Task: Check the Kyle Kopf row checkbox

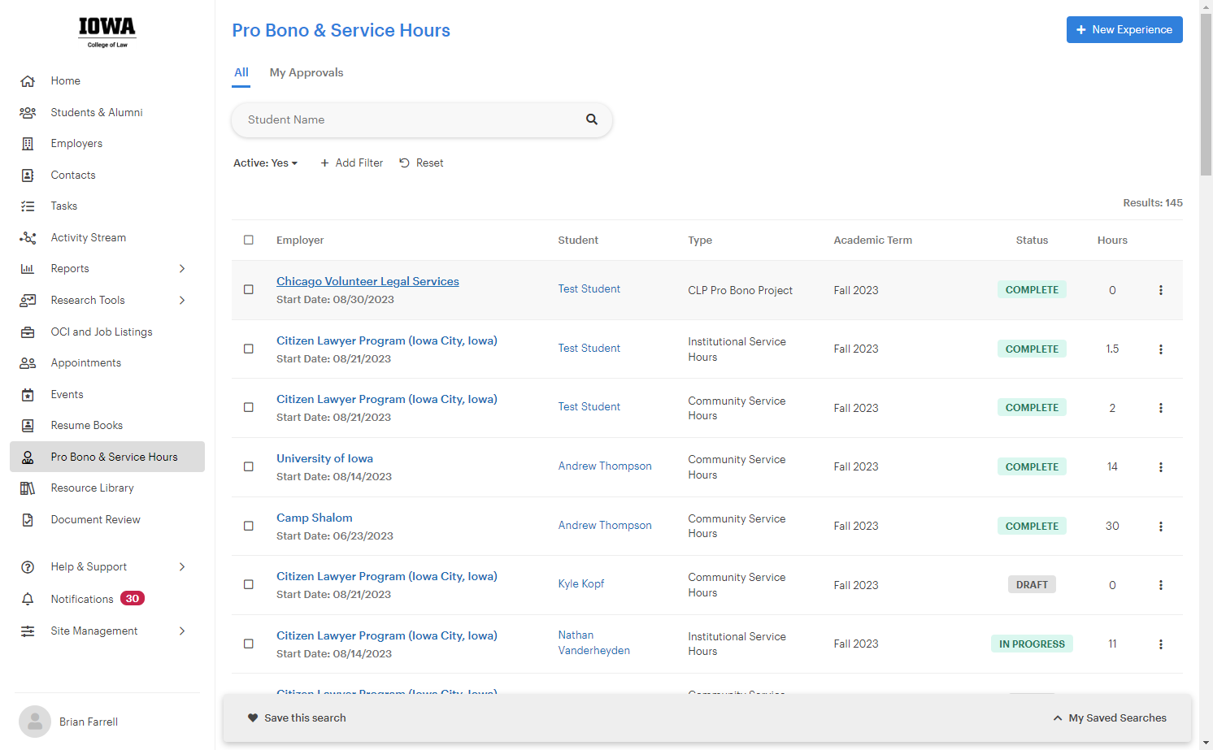Action: (x=249, y=584)
